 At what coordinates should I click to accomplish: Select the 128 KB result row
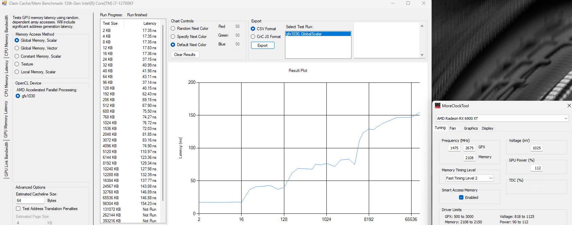130,88
